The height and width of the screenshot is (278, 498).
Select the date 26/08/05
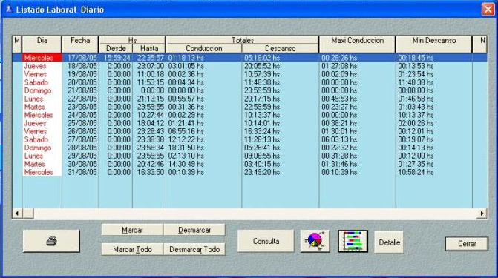[x=82, y=131]
